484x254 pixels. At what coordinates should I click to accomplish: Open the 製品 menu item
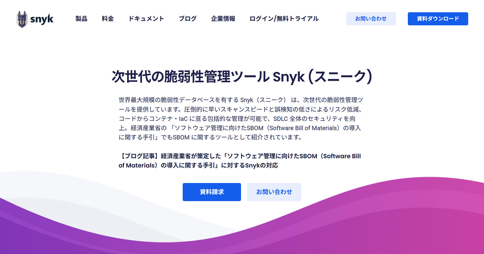click(81, 19)
